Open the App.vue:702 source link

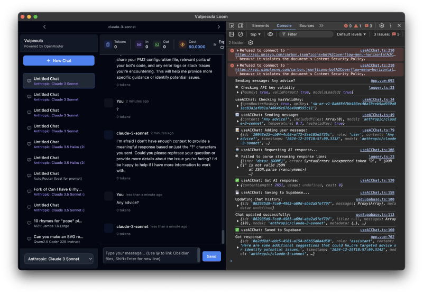[x=382, y=237]
